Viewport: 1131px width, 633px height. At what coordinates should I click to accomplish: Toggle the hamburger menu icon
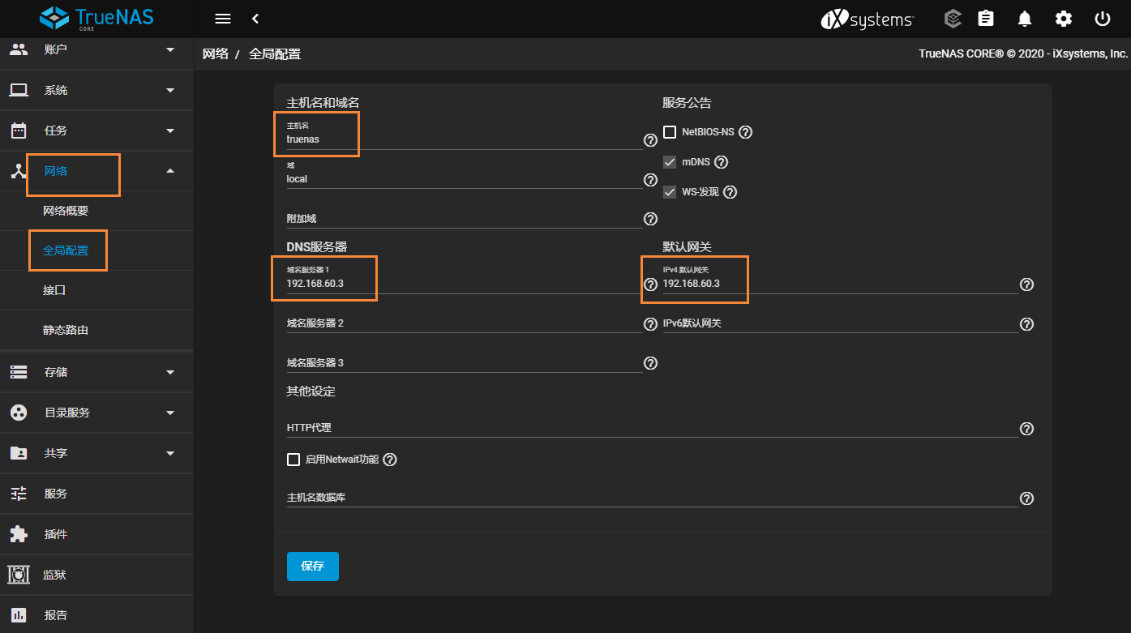[x=223, y=19]
